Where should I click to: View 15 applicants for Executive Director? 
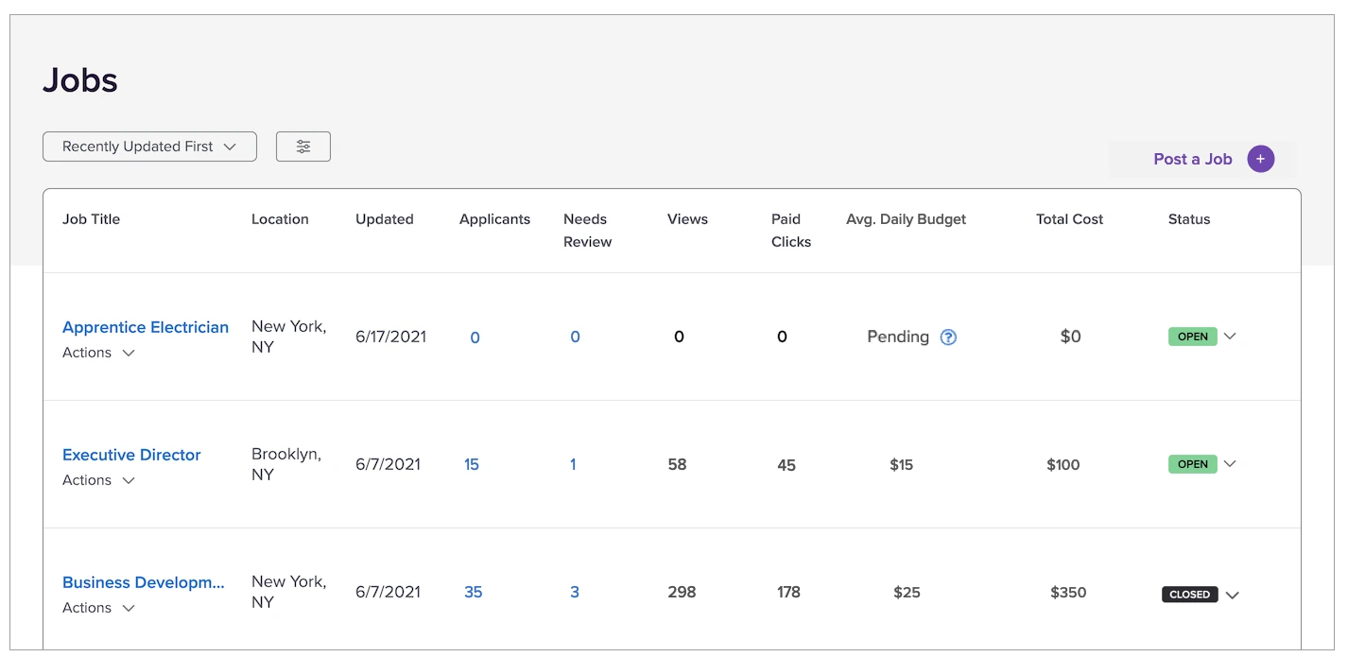coord(472,464)
